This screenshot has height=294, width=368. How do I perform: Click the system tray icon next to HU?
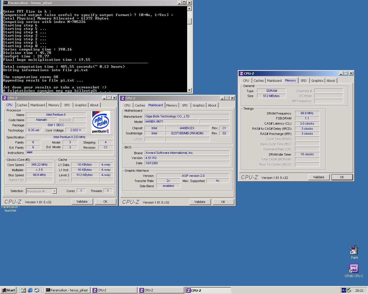pos(349,290)
